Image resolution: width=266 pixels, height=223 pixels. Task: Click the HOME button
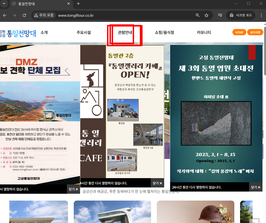point(239,32)
